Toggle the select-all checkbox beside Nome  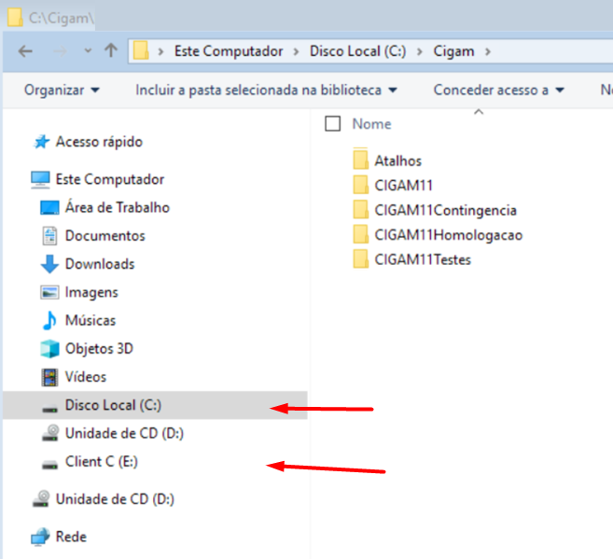pos(333,124)
